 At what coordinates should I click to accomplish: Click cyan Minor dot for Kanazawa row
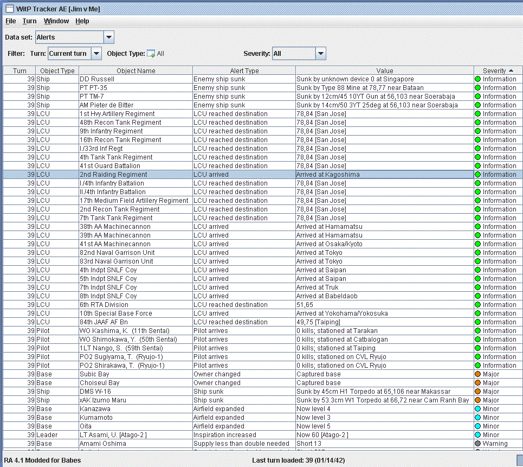[x=478, y=409]
